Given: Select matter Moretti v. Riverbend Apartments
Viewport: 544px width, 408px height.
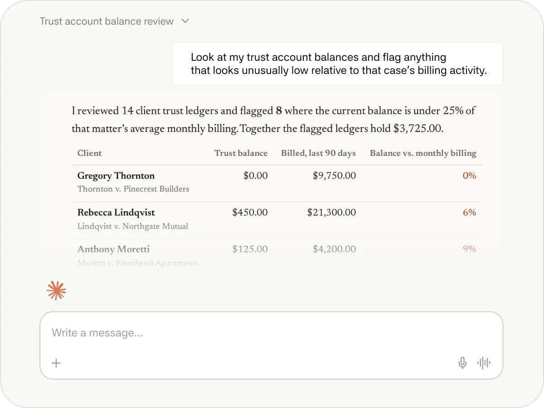Looking at the screenshot, I should click(x=138, y=263).
